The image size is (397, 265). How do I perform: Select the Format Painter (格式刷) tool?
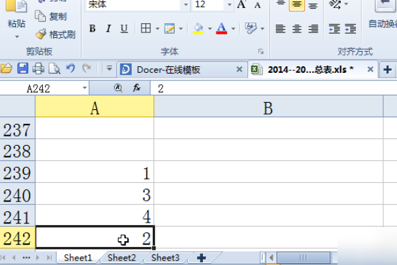pyautogui.click(x=55, y=34)
